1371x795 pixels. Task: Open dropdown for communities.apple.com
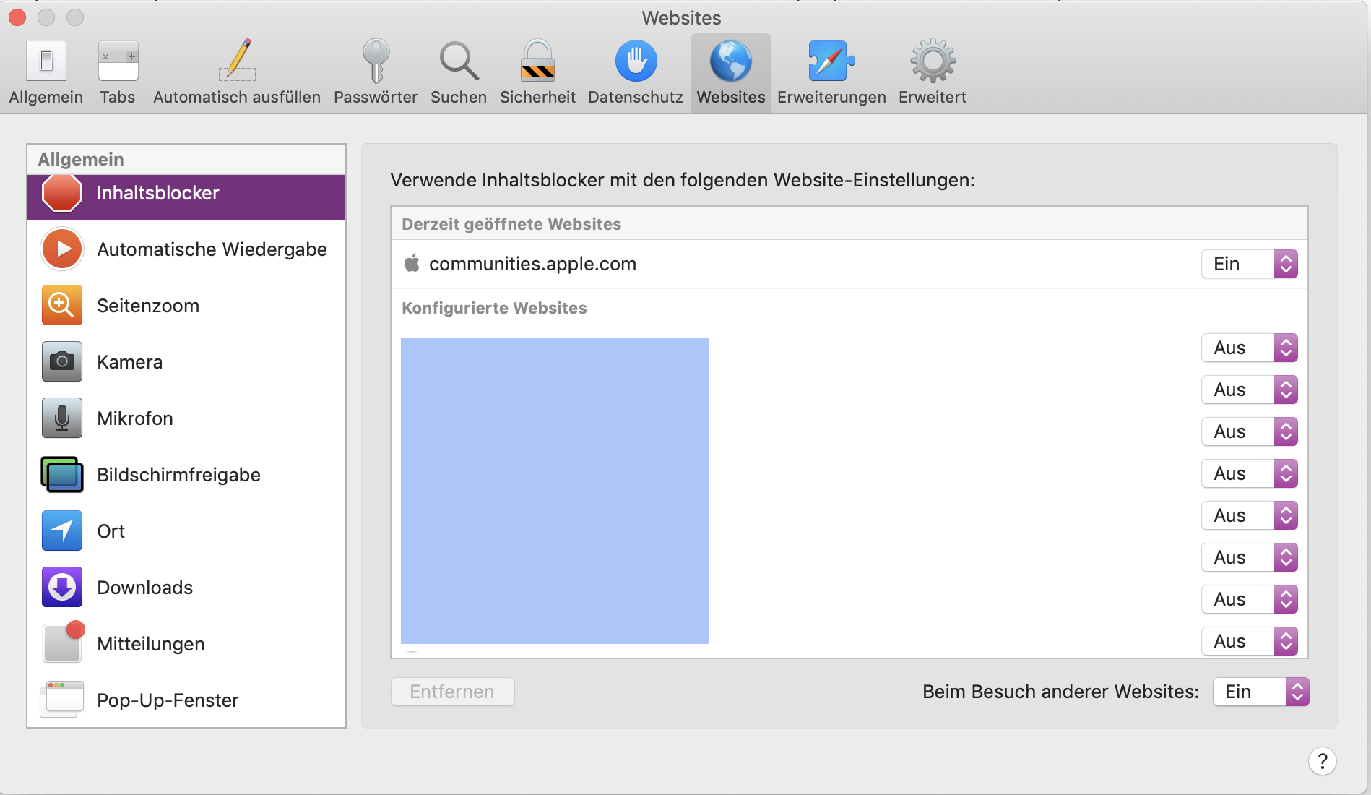pos(1250,264)
